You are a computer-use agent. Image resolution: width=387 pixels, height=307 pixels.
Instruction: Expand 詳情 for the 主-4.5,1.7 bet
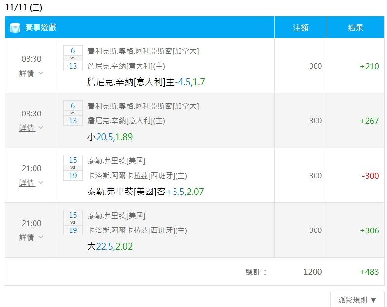click(31, 73)
